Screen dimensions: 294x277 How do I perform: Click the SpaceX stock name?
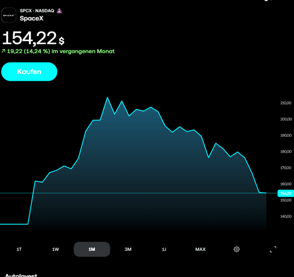[x=32, y=18]
